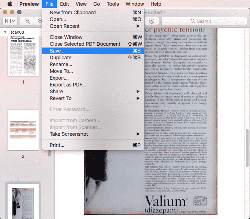Viewport: 250px width, 219px height.
Task: Choose Open... in File menu
Action: click(x=93, y=19)
